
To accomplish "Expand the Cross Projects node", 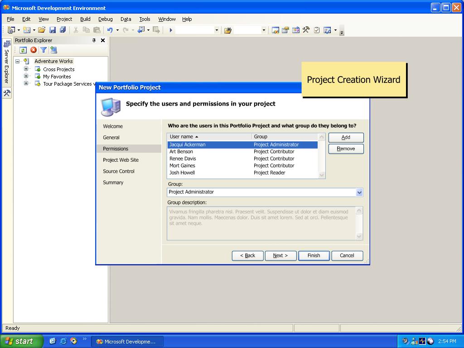I will coord(26,69).
